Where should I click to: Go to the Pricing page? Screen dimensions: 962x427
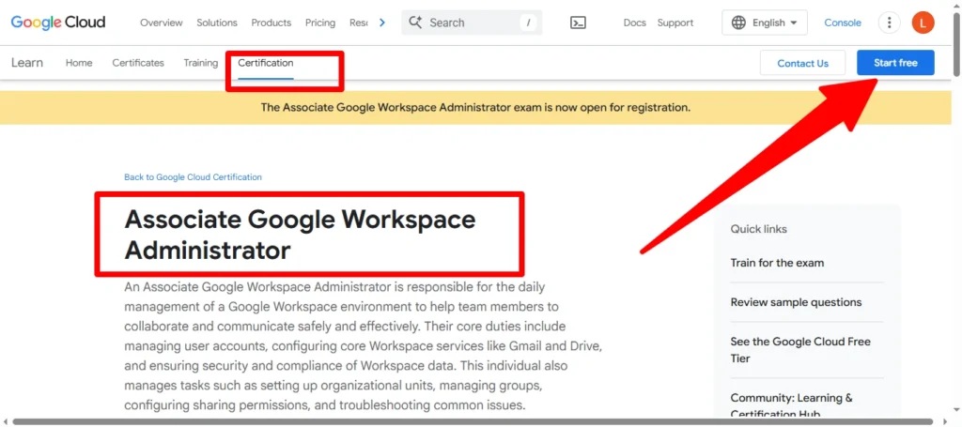coord(320,23)
